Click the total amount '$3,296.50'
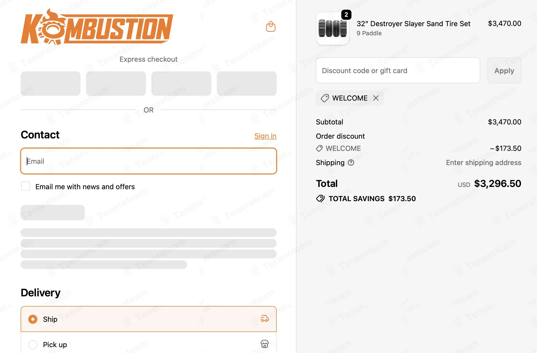This screenshot has width=537, height=353. [498, 184]
